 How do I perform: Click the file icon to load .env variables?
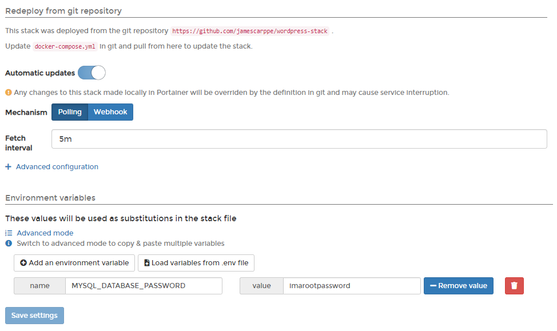[147, 263]
